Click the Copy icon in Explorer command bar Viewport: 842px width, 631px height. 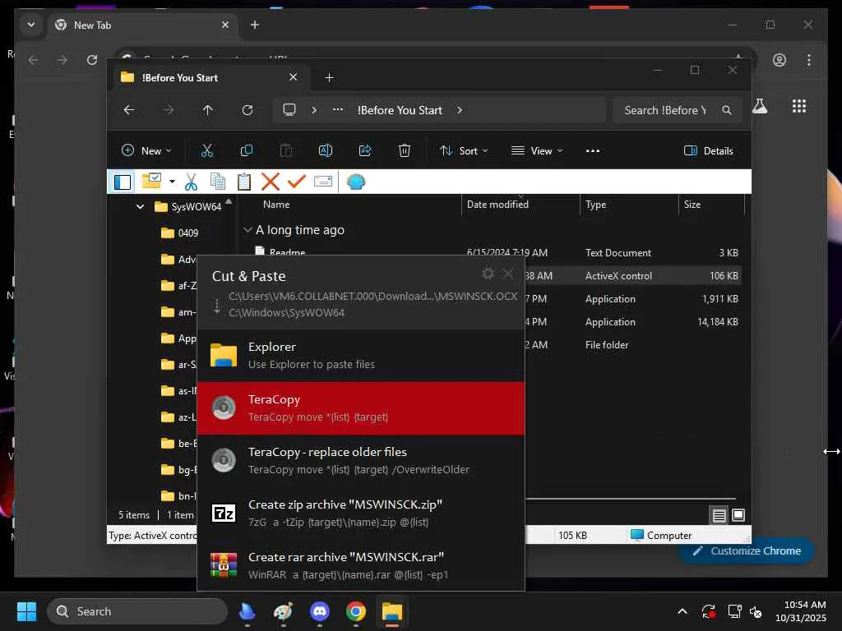(247, 151)
